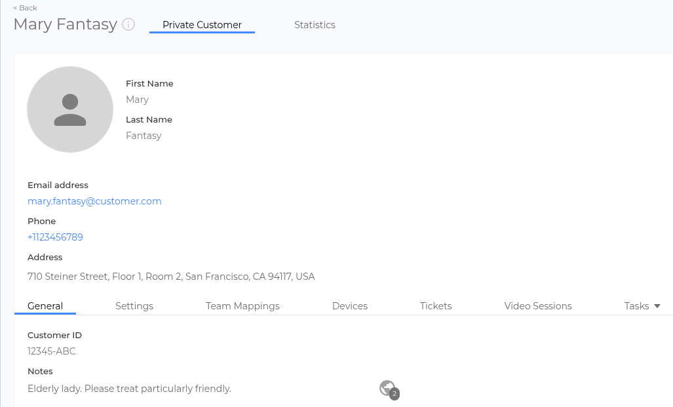Call the phone number +1123456789
The width and height of the screenshot is (673, 407).
[55, 237]
